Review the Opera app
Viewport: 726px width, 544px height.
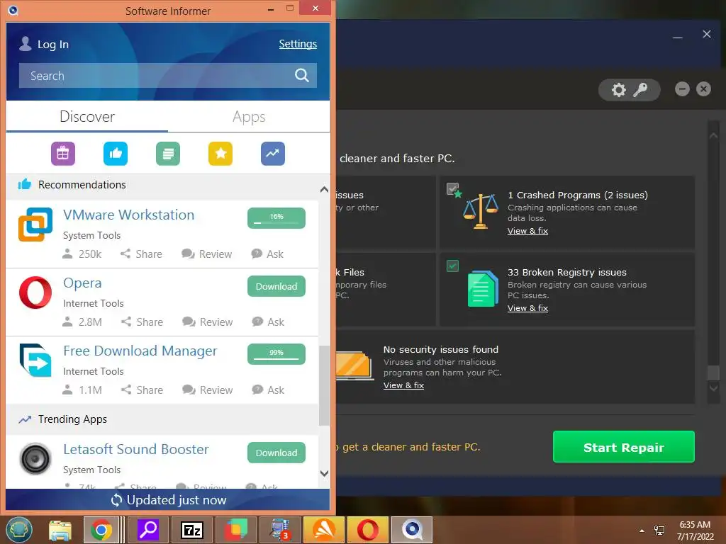(208, 322)
